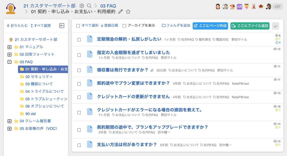Image resolution: width=287 pixels, height=156 pixels.
Task: Click ここにページ作成 button
Action: pyautogui.click(x=210, y=26)
